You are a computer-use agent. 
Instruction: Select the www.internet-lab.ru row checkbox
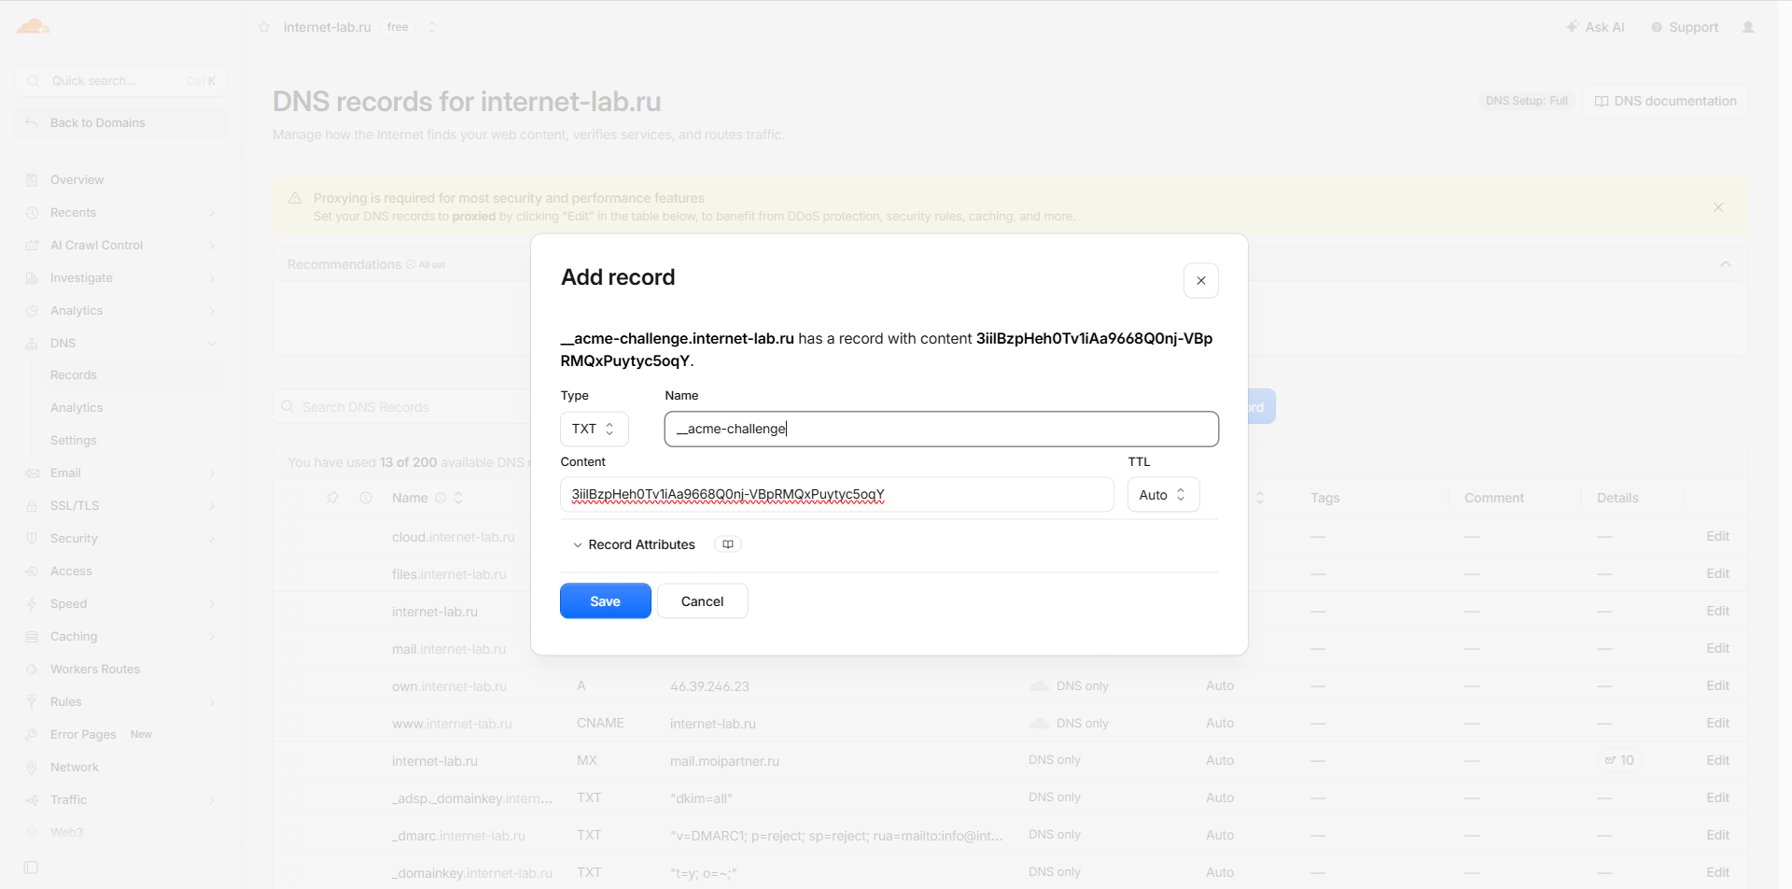click(294, 724)
